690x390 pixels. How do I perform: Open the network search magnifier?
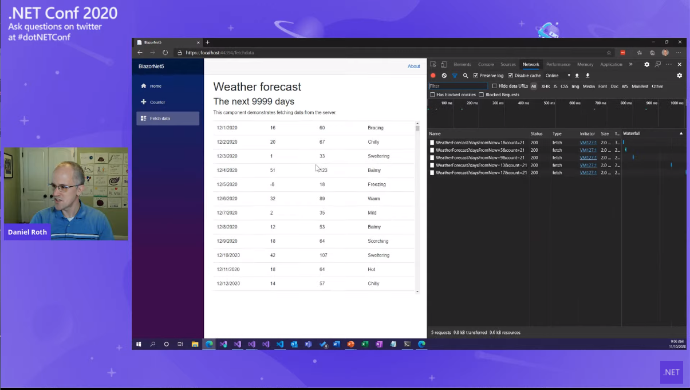coord(466,76)
